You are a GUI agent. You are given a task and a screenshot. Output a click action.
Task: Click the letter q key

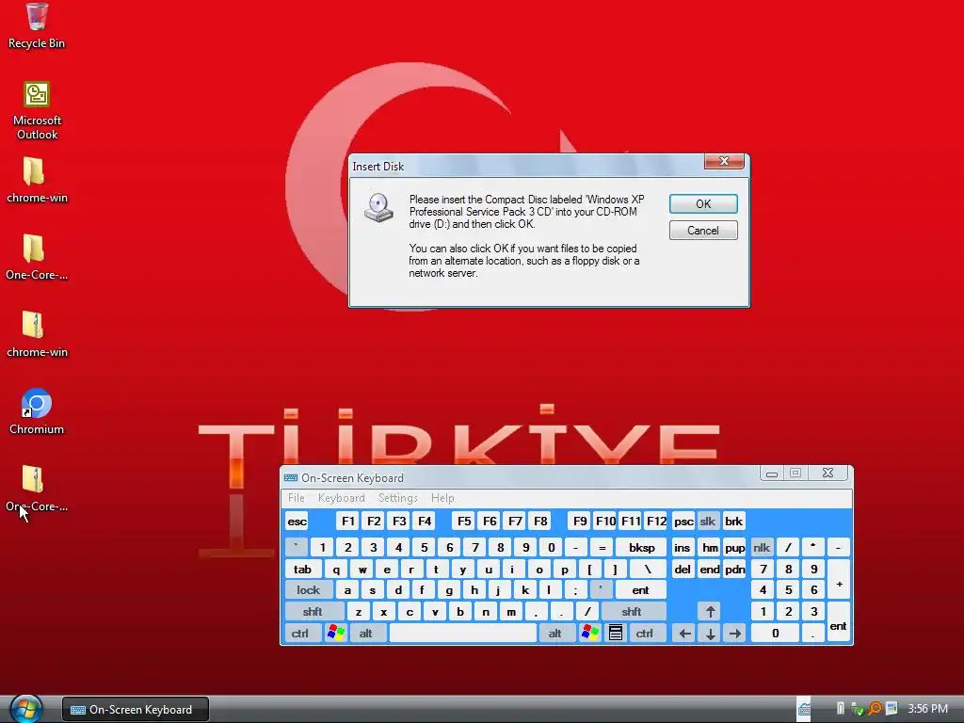[x=336, y=569]
